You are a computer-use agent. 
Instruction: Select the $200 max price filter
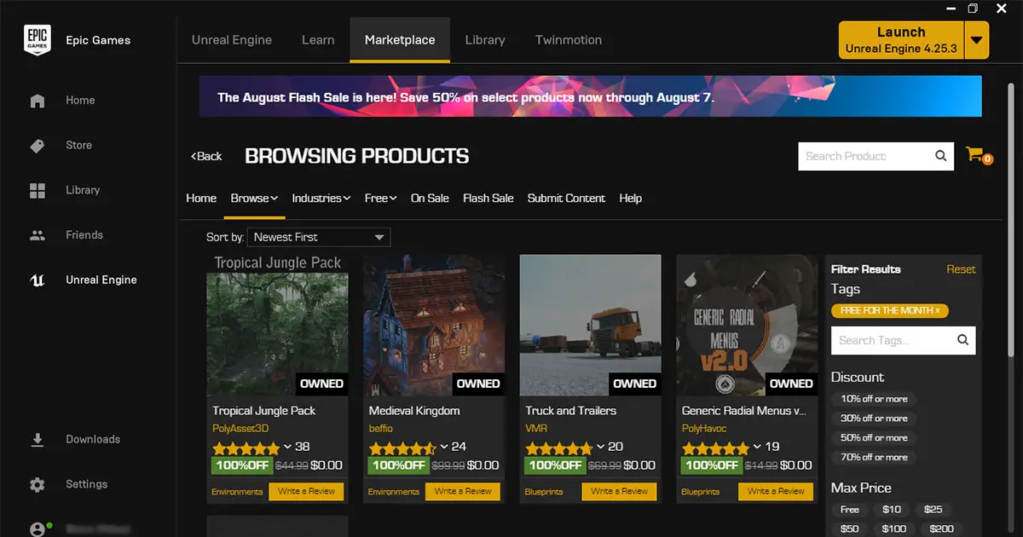click(941, 529)
